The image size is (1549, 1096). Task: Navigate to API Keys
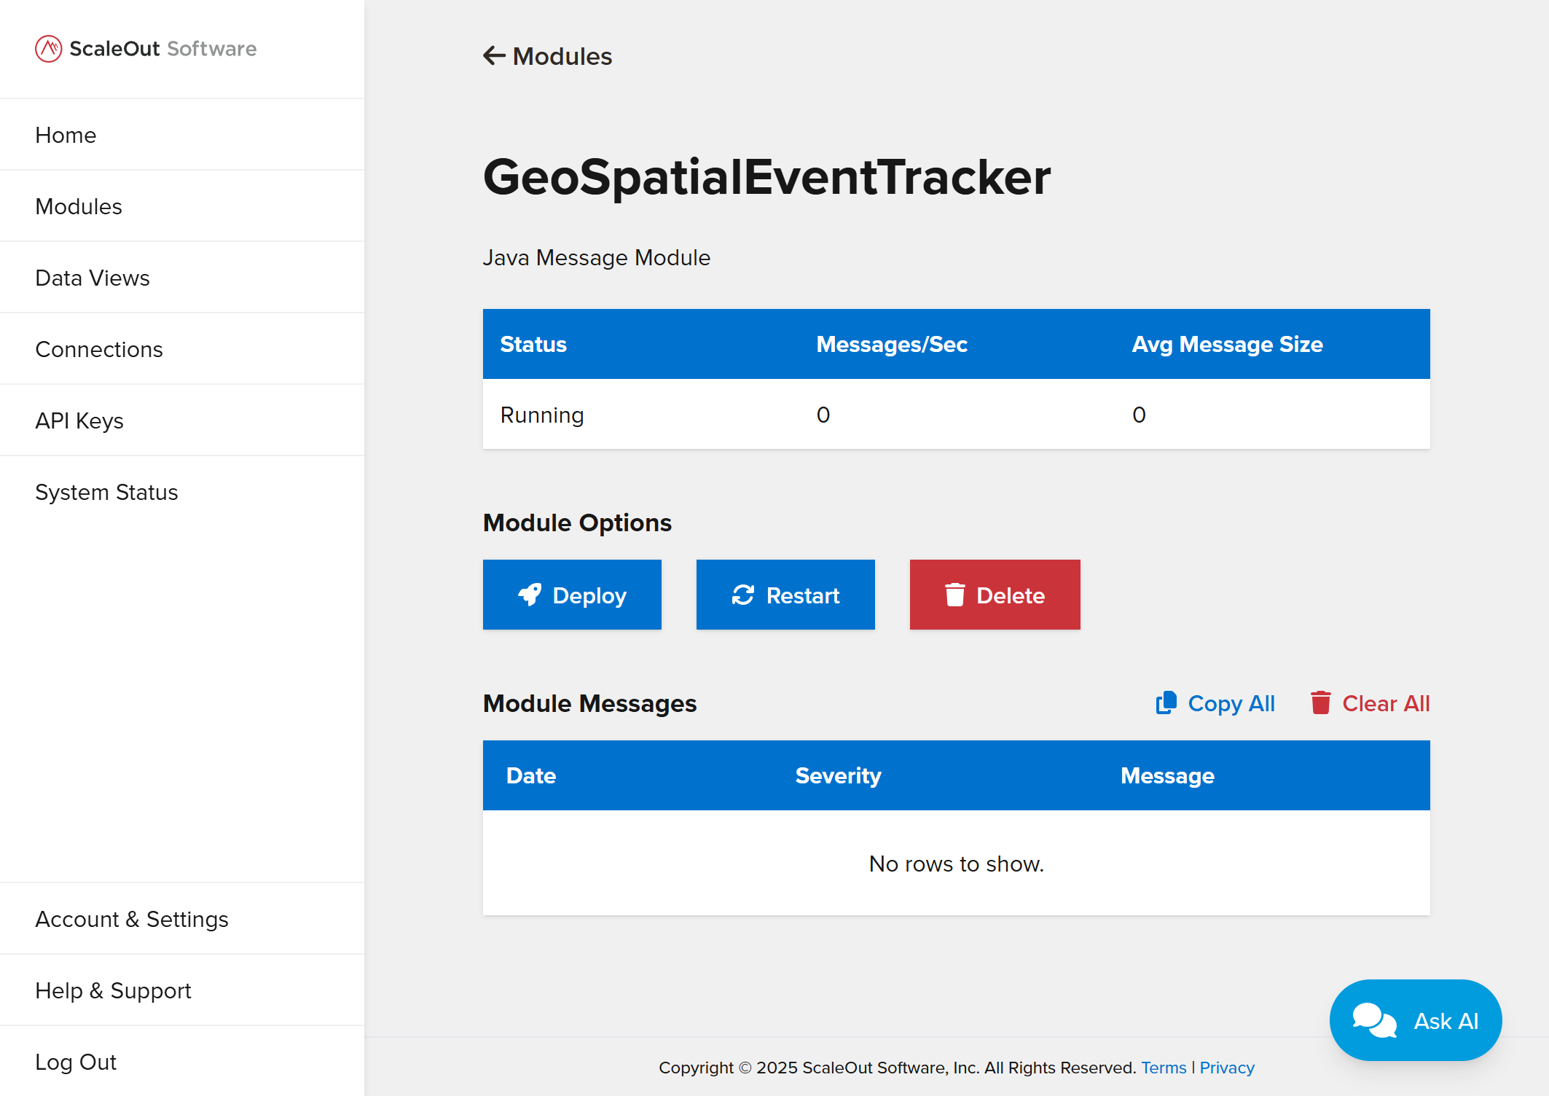[79, 420]
